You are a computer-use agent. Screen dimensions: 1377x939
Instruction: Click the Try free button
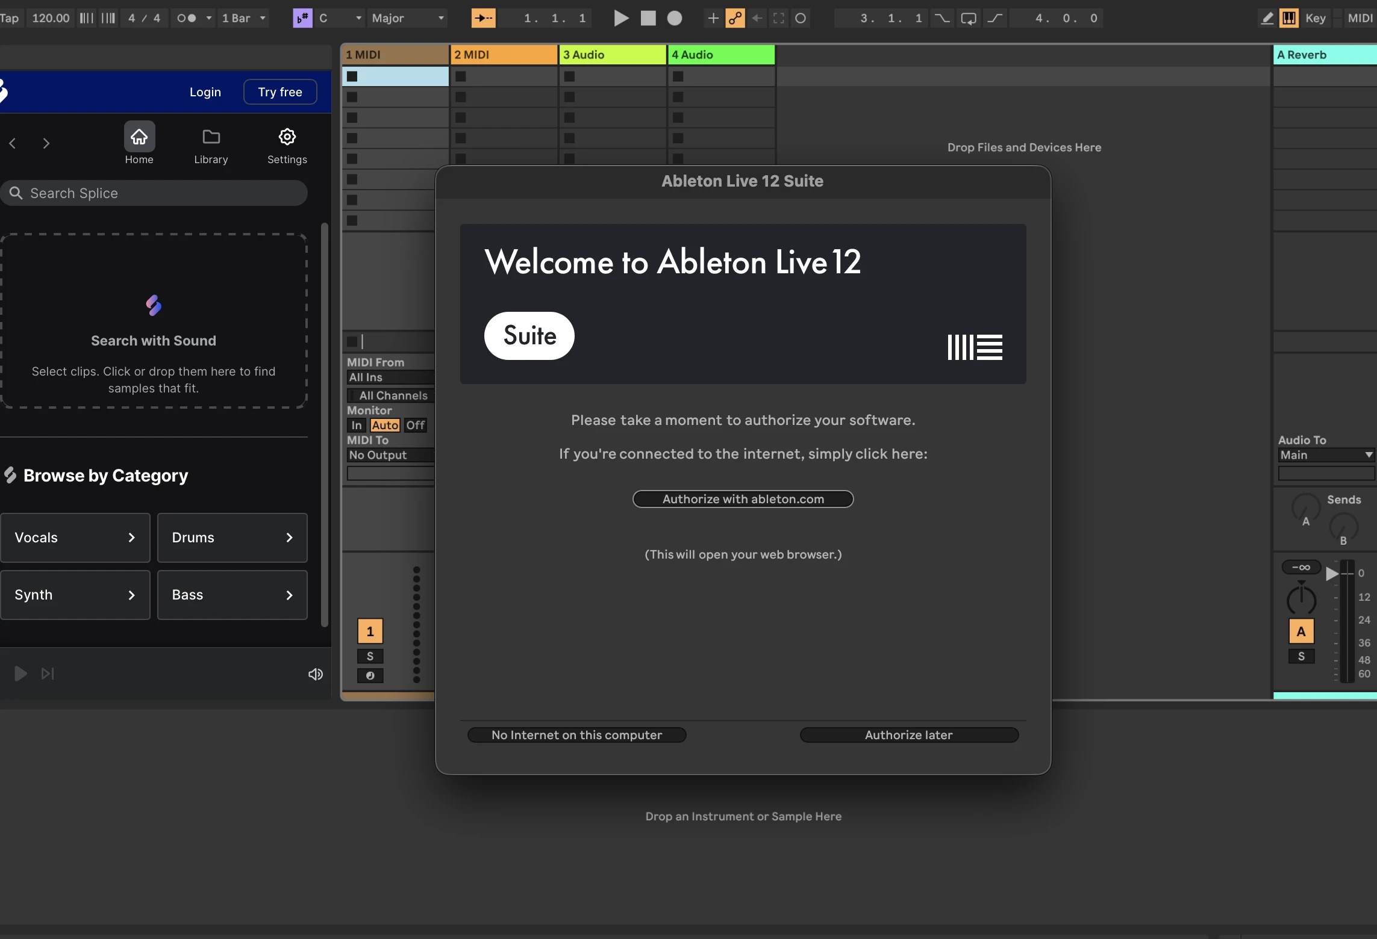click(280, 92)
